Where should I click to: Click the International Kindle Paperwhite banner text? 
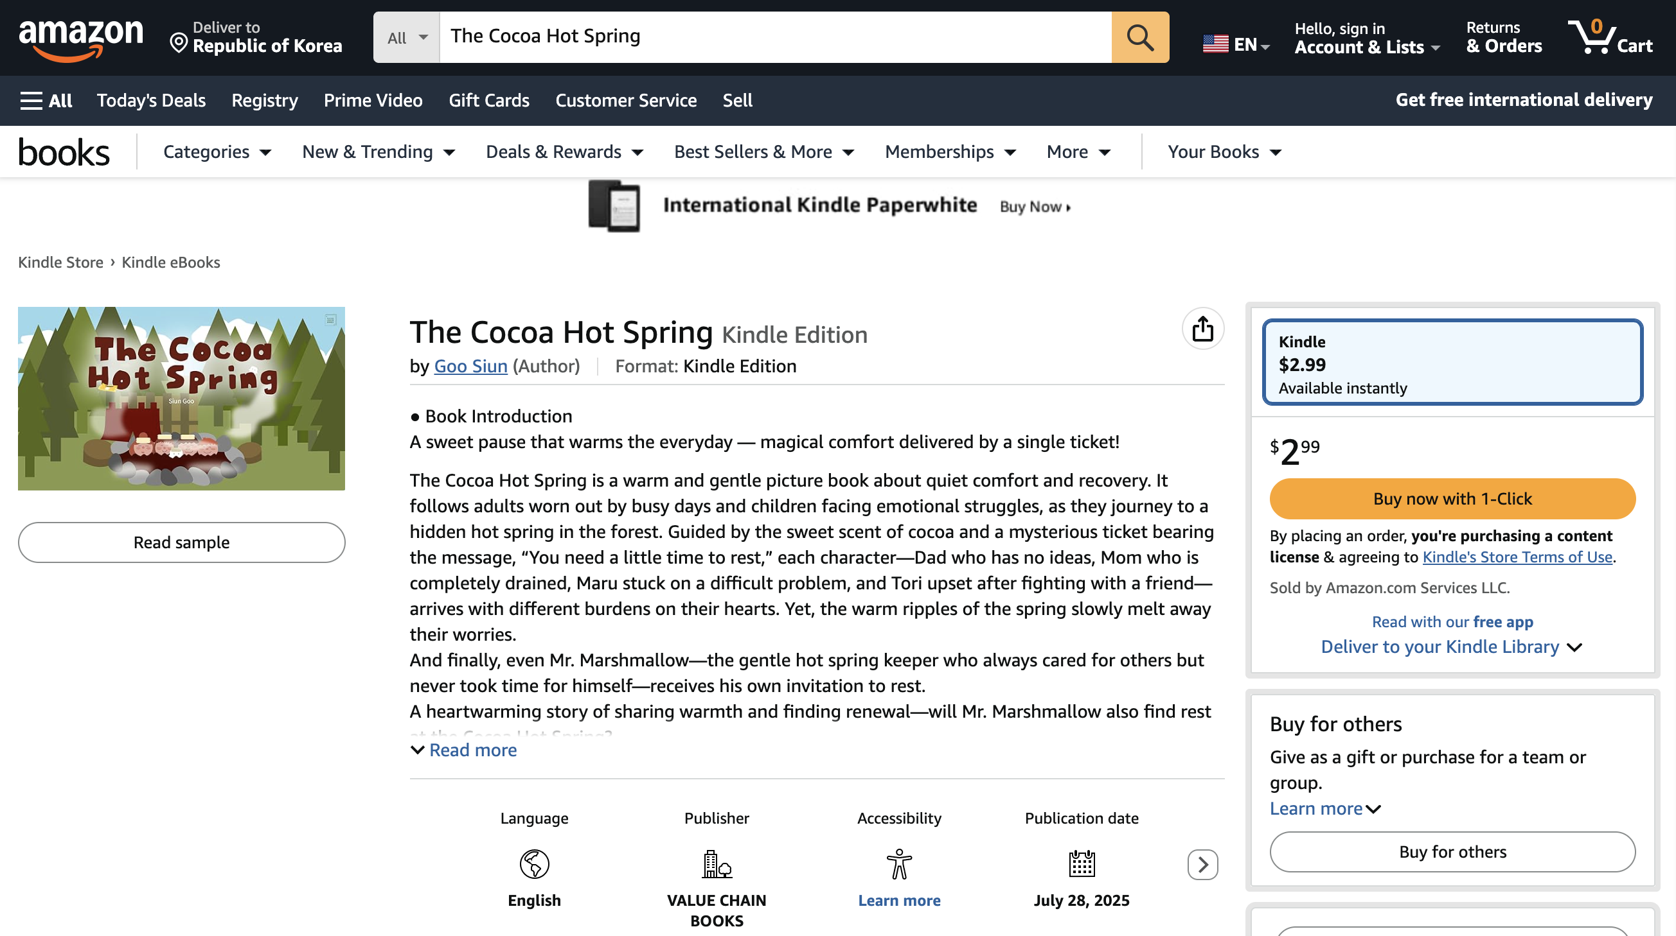pyautogui.click(x=820, y=205)
